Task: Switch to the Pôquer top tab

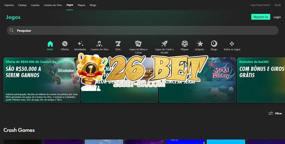Action: [x=82, y=5]
